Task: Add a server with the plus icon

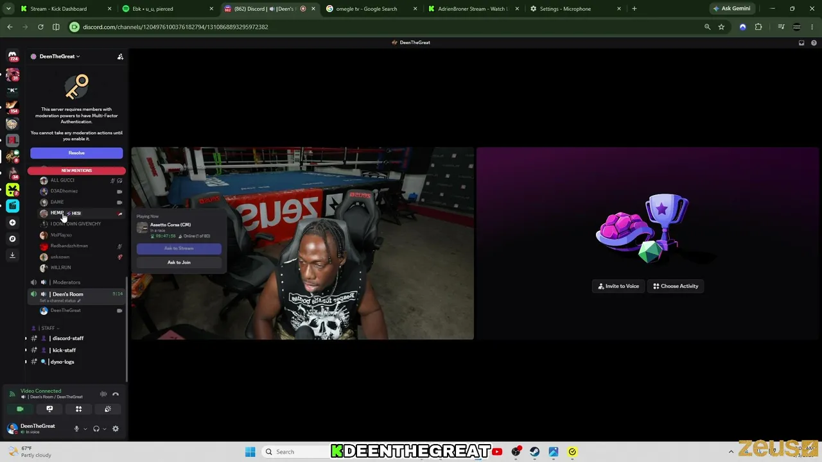Action: tap(12, 222)
